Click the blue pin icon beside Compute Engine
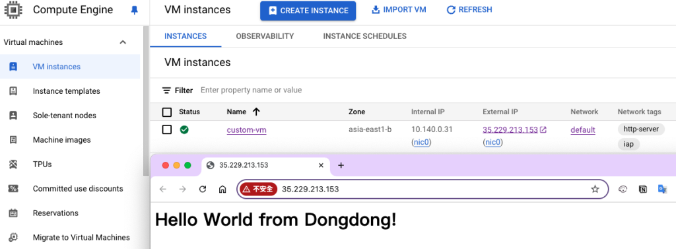Viewport: 676px width, 249px height. [x=135, y=11]
